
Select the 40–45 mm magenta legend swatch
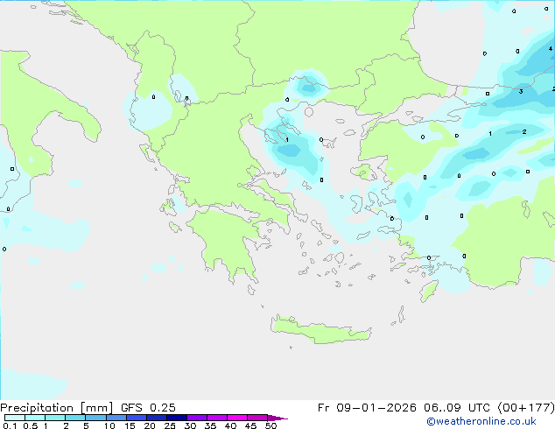point(237,418)
